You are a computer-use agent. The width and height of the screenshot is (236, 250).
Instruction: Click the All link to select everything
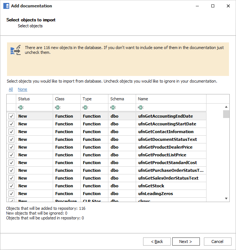click(x=11, y=89)
